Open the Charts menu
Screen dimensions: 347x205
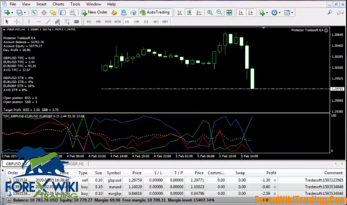pyautogui.click(x=58, y=4)
